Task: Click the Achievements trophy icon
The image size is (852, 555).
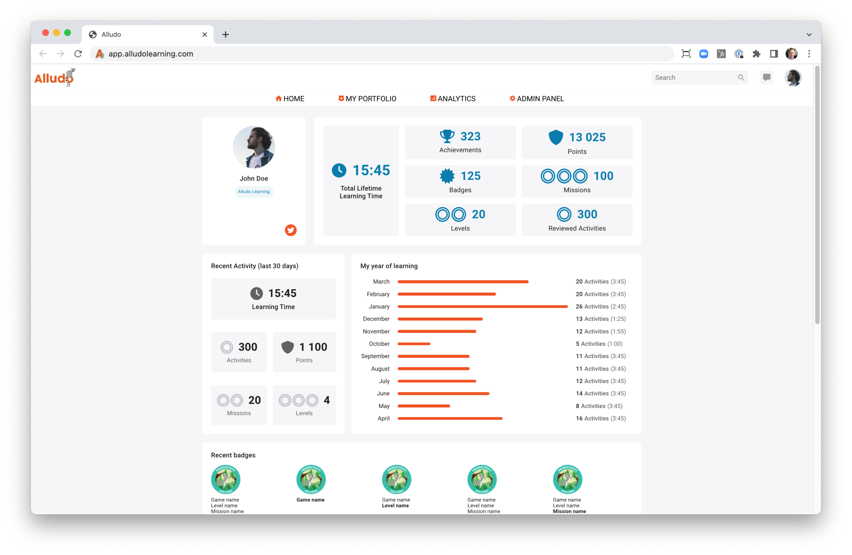Action: tap(447, 137)
